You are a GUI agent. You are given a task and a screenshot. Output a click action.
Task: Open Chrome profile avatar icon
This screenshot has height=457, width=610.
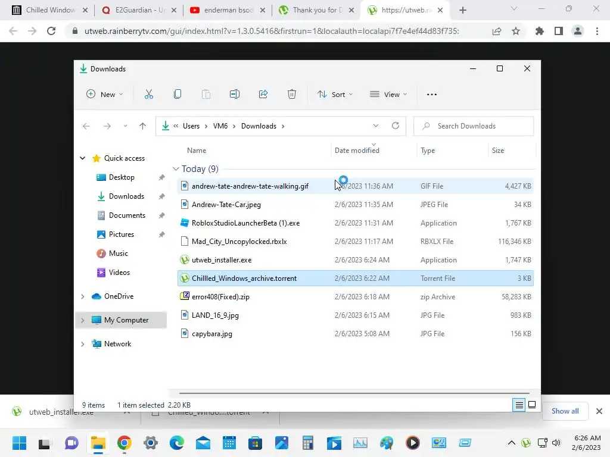pos(578,31)
